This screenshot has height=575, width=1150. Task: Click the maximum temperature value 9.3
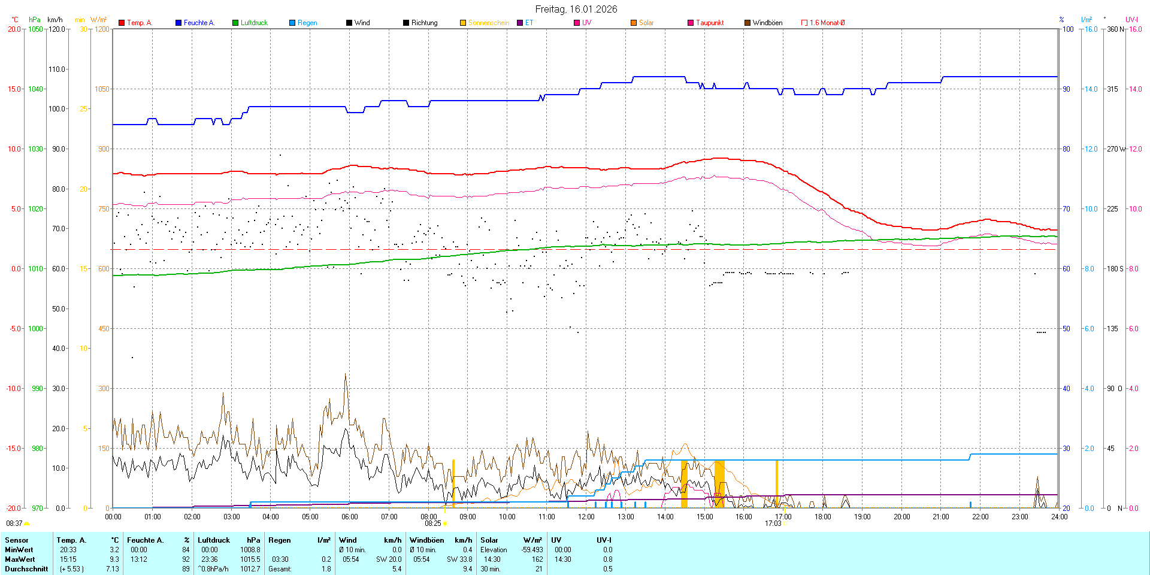(114, 559)
